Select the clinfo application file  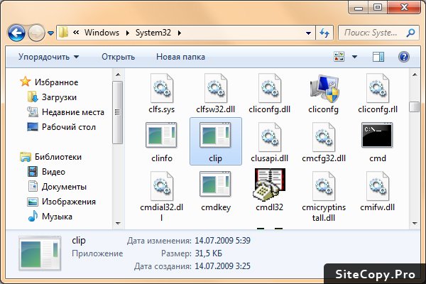pyautogui.click(x=160, y=136)
